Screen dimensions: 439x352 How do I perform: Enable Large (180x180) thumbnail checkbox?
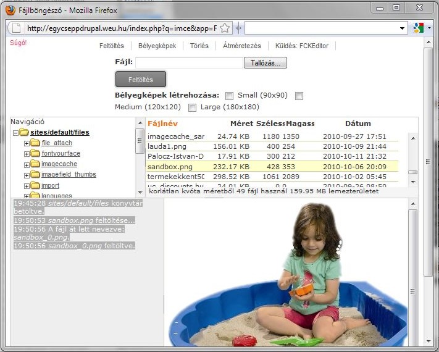192,107
